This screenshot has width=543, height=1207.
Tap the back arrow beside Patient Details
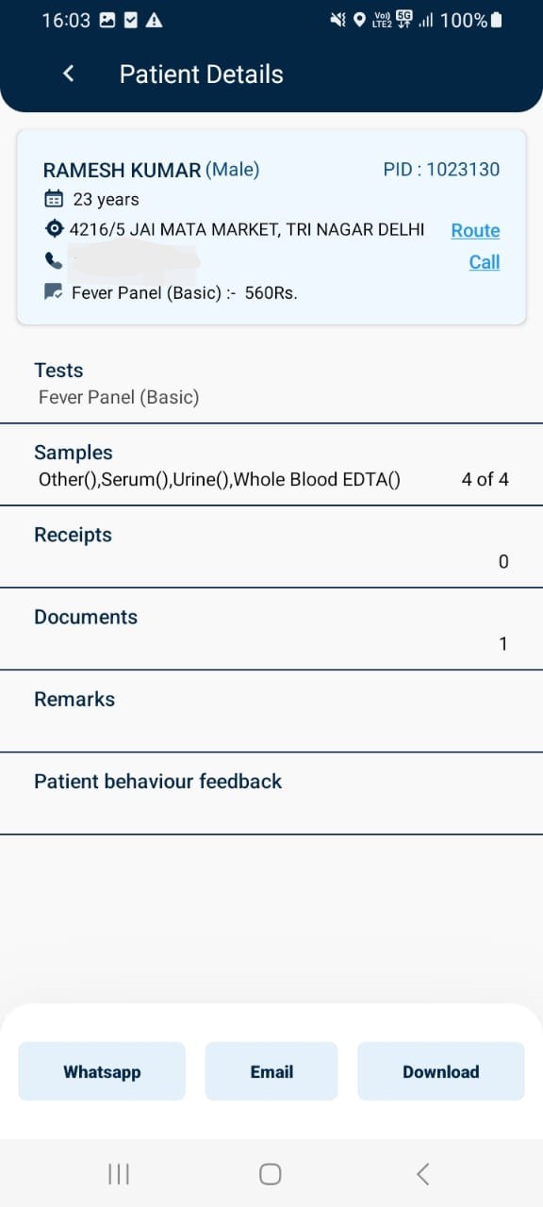click(68, 74)
